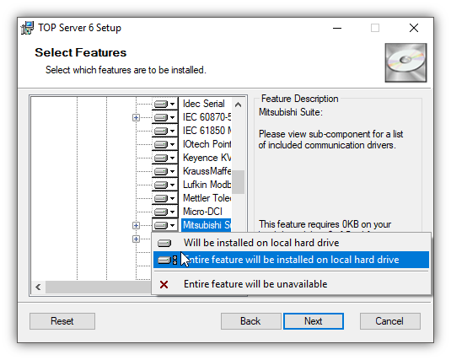Open install options dropdown for Mettler Toledo

pos(165,198)
